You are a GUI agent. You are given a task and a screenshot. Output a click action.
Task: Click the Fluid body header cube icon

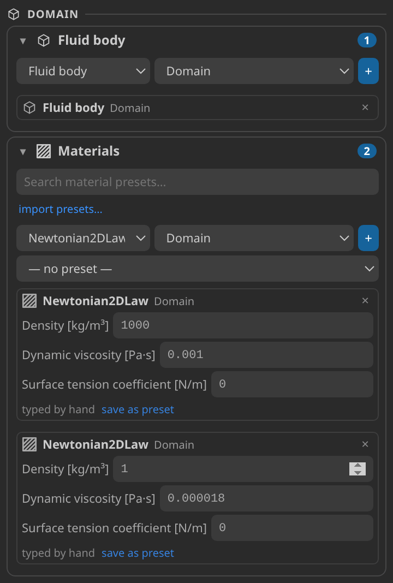pos(44,40)
